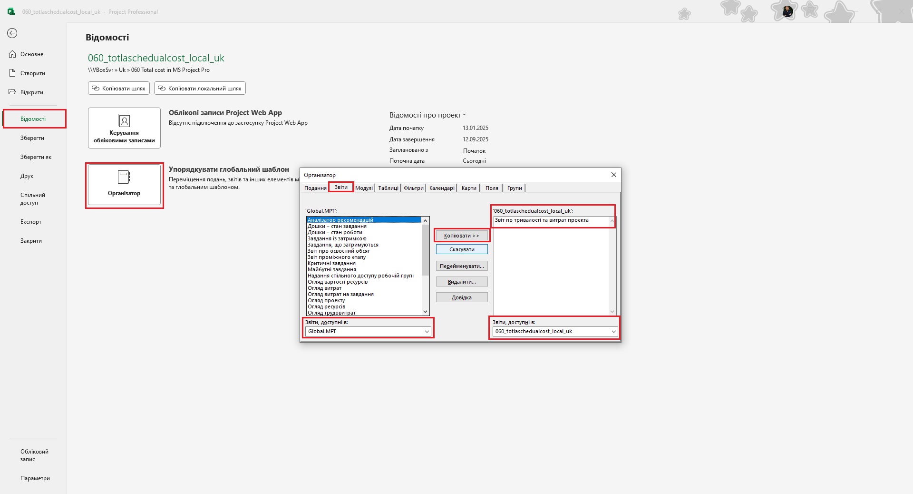Click right list scroll-down arrow
Image resolution: width=913 pixels, height=494 pixels.
(x=612, y=312)
